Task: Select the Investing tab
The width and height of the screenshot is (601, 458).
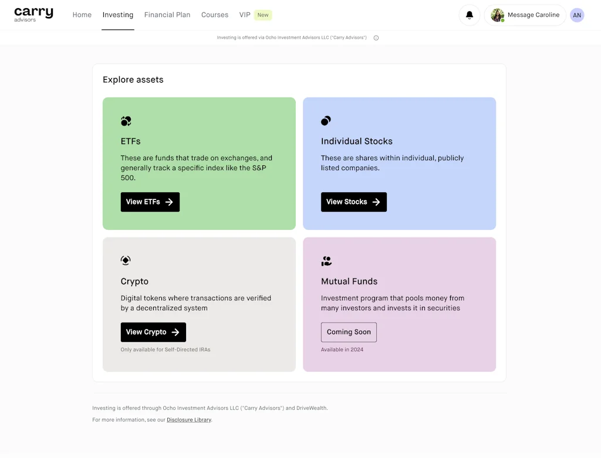Action: click(x=118, y=15)
